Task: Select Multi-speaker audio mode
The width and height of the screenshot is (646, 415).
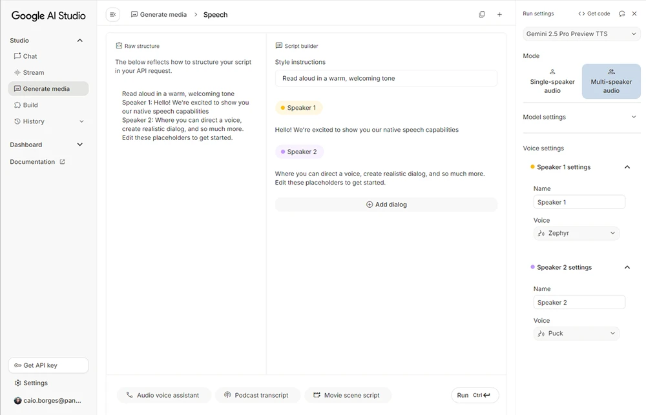Action: [611, 81]
